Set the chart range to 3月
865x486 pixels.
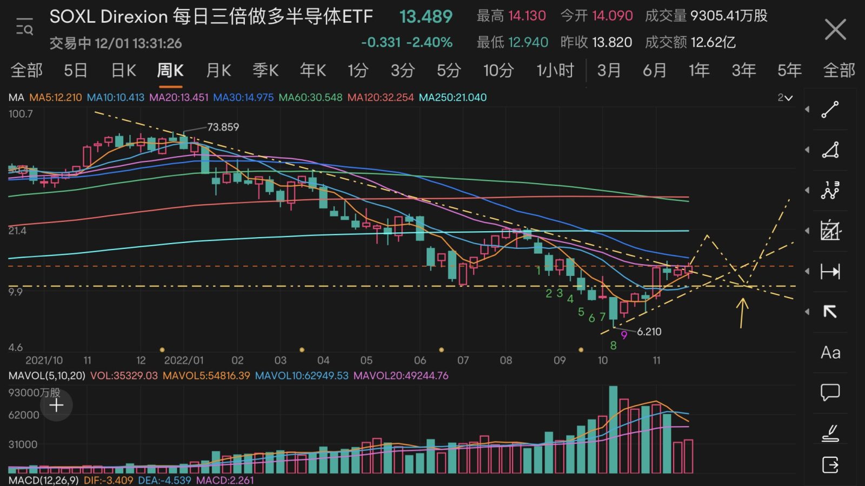click(609, 70)
